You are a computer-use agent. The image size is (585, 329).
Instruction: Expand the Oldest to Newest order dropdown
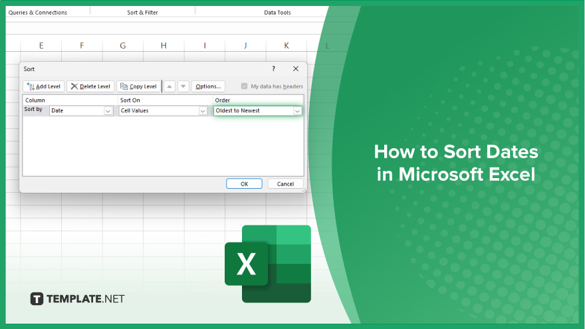[x=297, y=111]
